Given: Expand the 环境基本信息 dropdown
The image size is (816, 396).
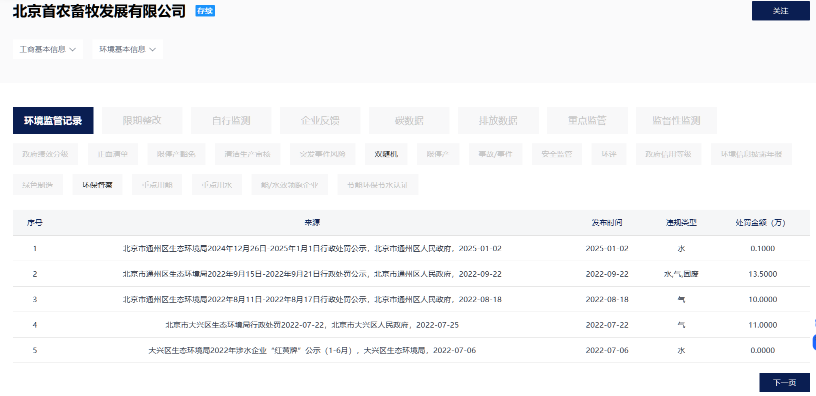Looking at the screenshot, I should pos(127,49).
